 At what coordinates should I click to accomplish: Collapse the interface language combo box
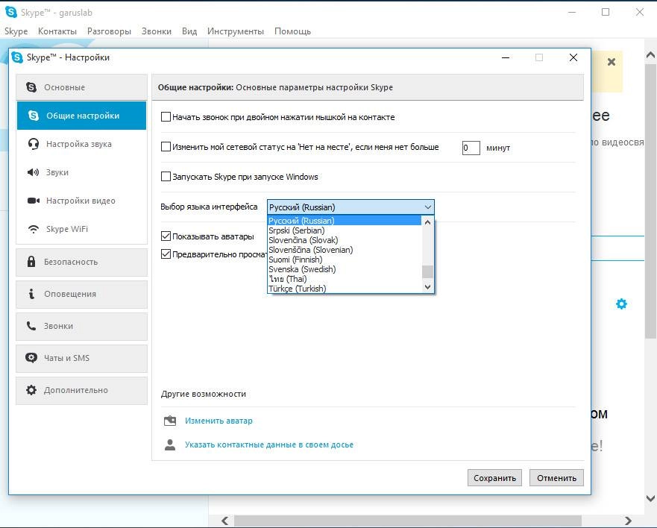pyautogui.click(x=428, y=207)
